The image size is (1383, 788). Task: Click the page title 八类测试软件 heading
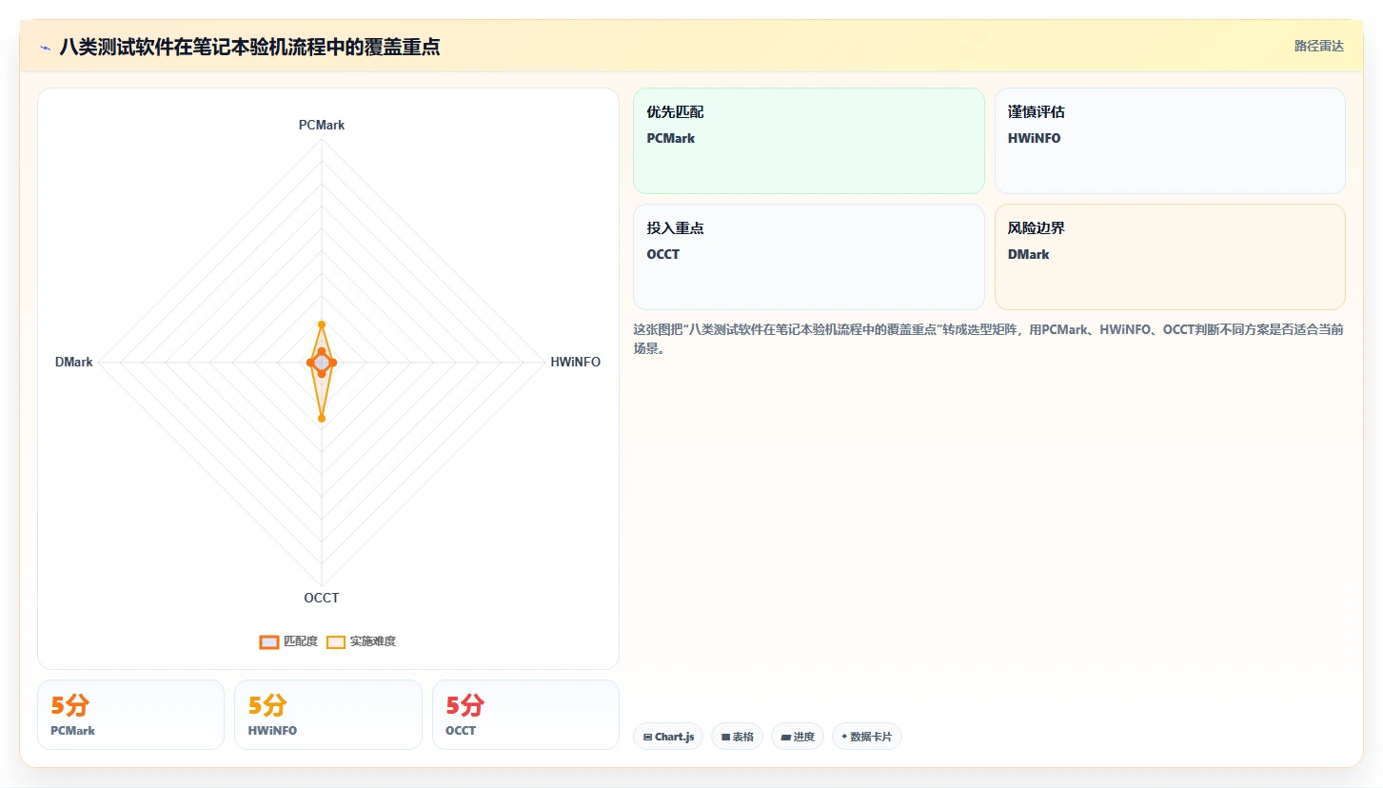coord(249,47)
